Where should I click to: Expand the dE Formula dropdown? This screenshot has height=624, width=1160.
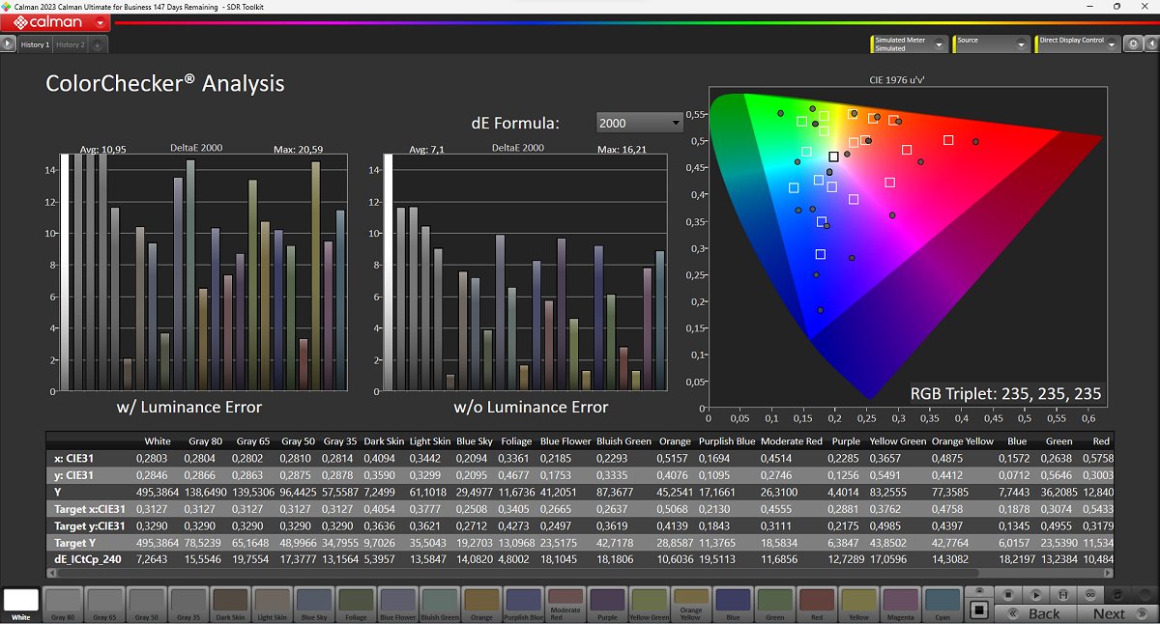[x=676, y=123]
